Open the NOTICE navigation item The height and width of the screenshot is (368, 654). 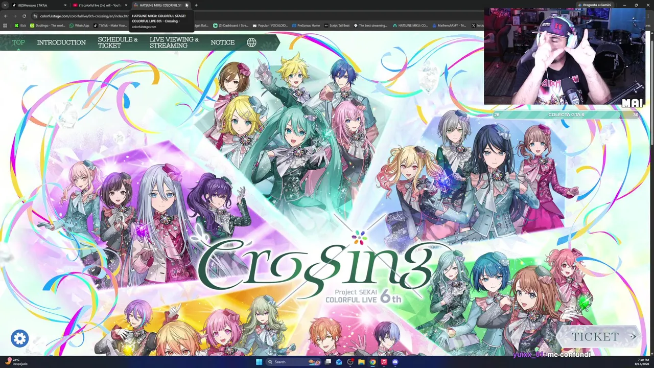point(223,42)
